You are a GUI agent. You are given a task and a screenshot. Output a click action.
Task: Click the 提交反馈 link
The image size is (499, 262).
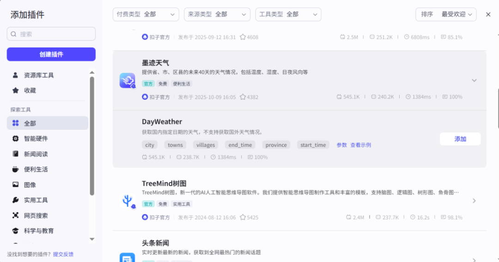click(63, 254)
